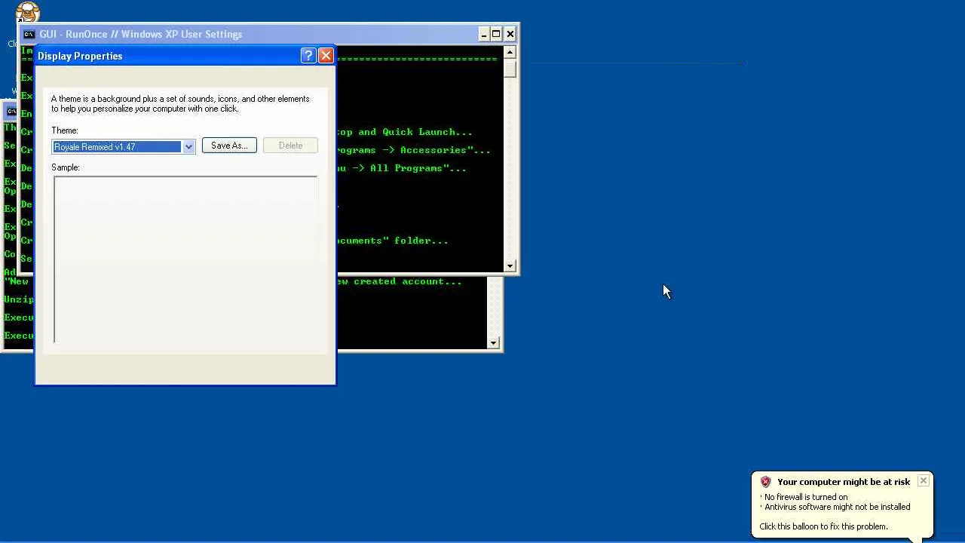Click the Display Properties help question mark
The image size is (965, 543).
coord(308,56)
